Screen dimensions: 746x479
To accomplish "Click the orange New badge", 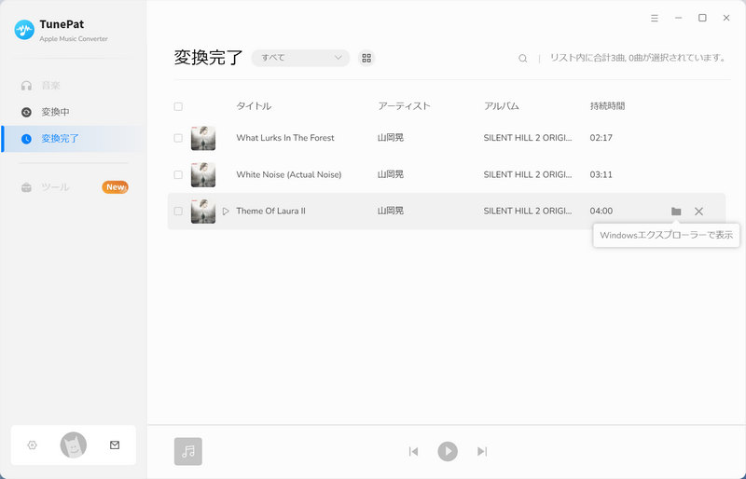I will (115, 187).
